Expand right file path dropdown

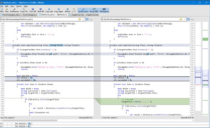click(184, 19)
